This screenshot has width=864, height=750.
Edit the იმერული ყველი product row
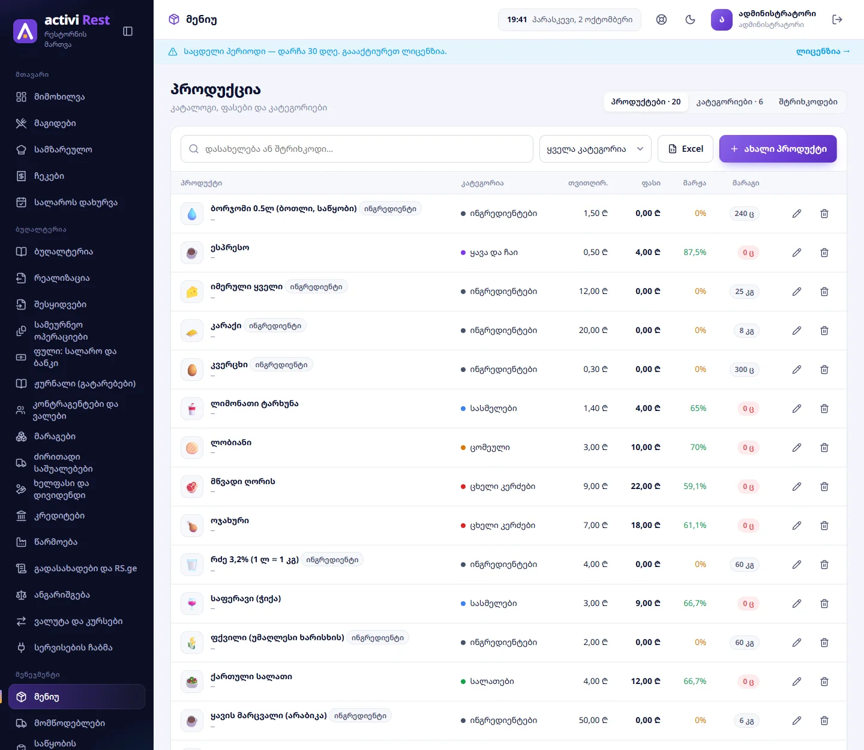797,292
